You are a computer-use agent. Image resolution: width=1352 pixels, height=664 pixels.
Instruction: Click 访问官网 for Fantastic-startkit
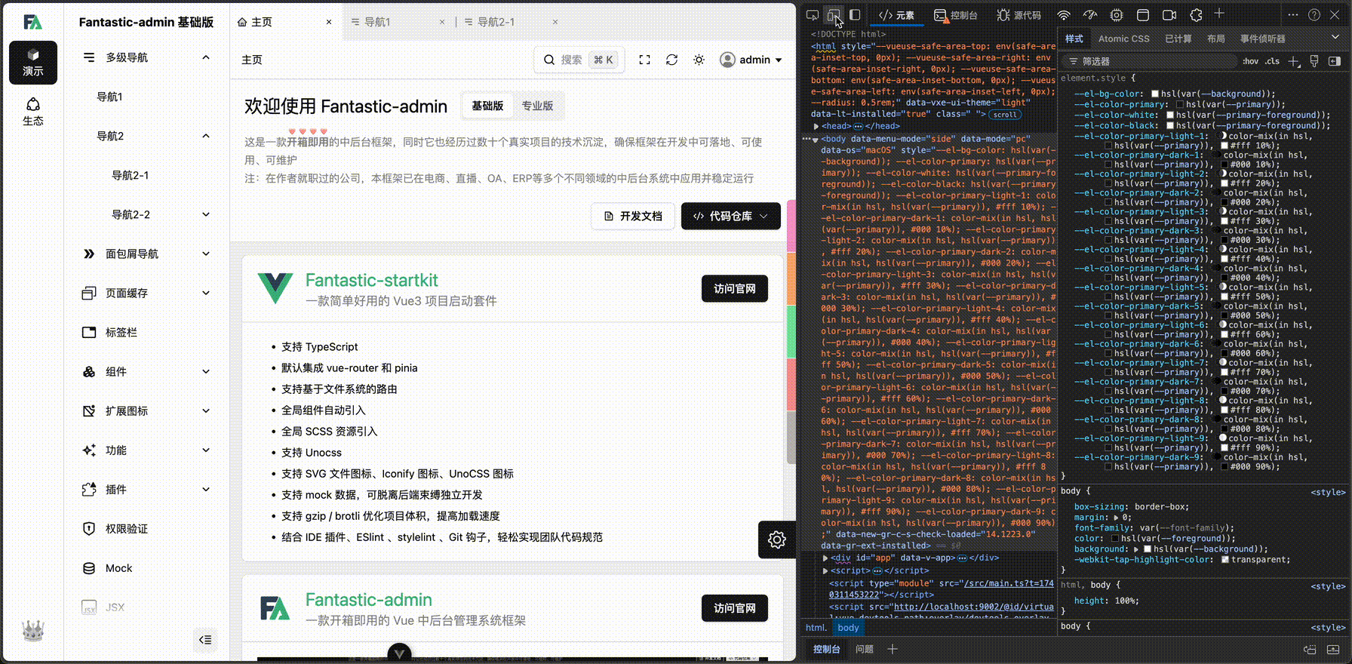[x=734, y=289]
